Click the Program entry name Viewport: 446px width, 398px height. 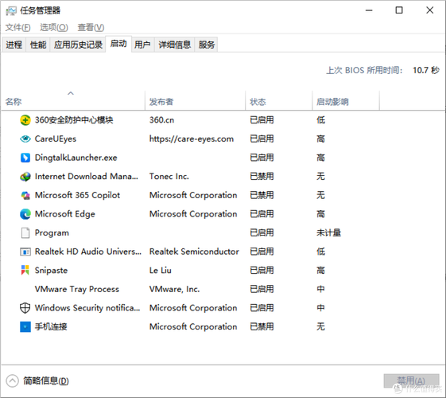pyautogui.click(x=52, y=233)
